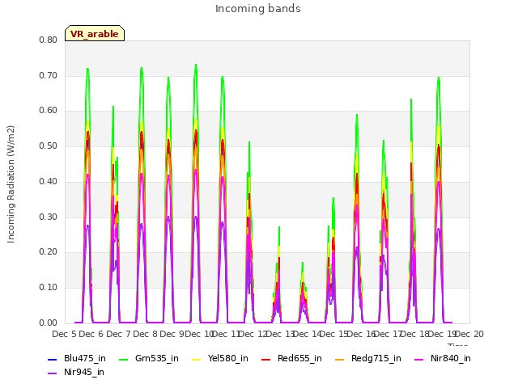
Task: Click the Dec 6 x-axis date label
Action: coord(91,334)
